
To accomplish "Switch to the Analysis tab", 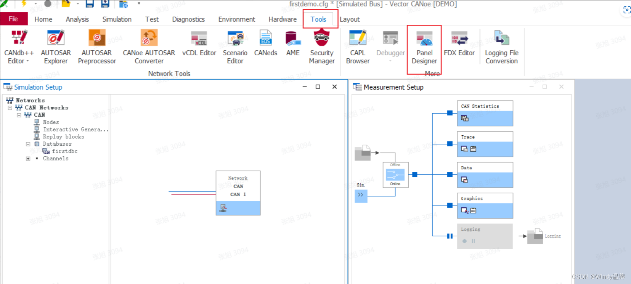I will pyautogui.click(x=77, y=19).
